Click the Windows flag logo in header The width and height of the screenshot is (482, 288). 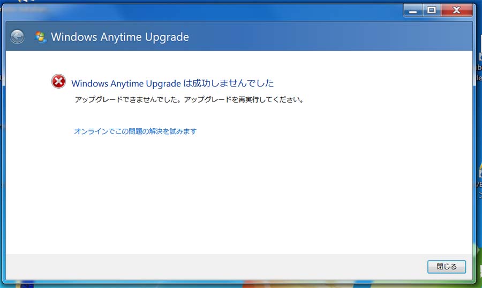point(40,37)
